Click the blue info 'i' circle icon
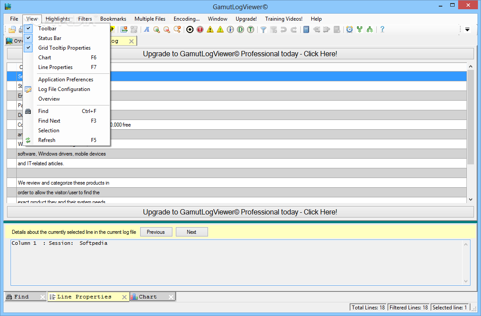This screenshot has width=481, height=316. pos(230,29)
